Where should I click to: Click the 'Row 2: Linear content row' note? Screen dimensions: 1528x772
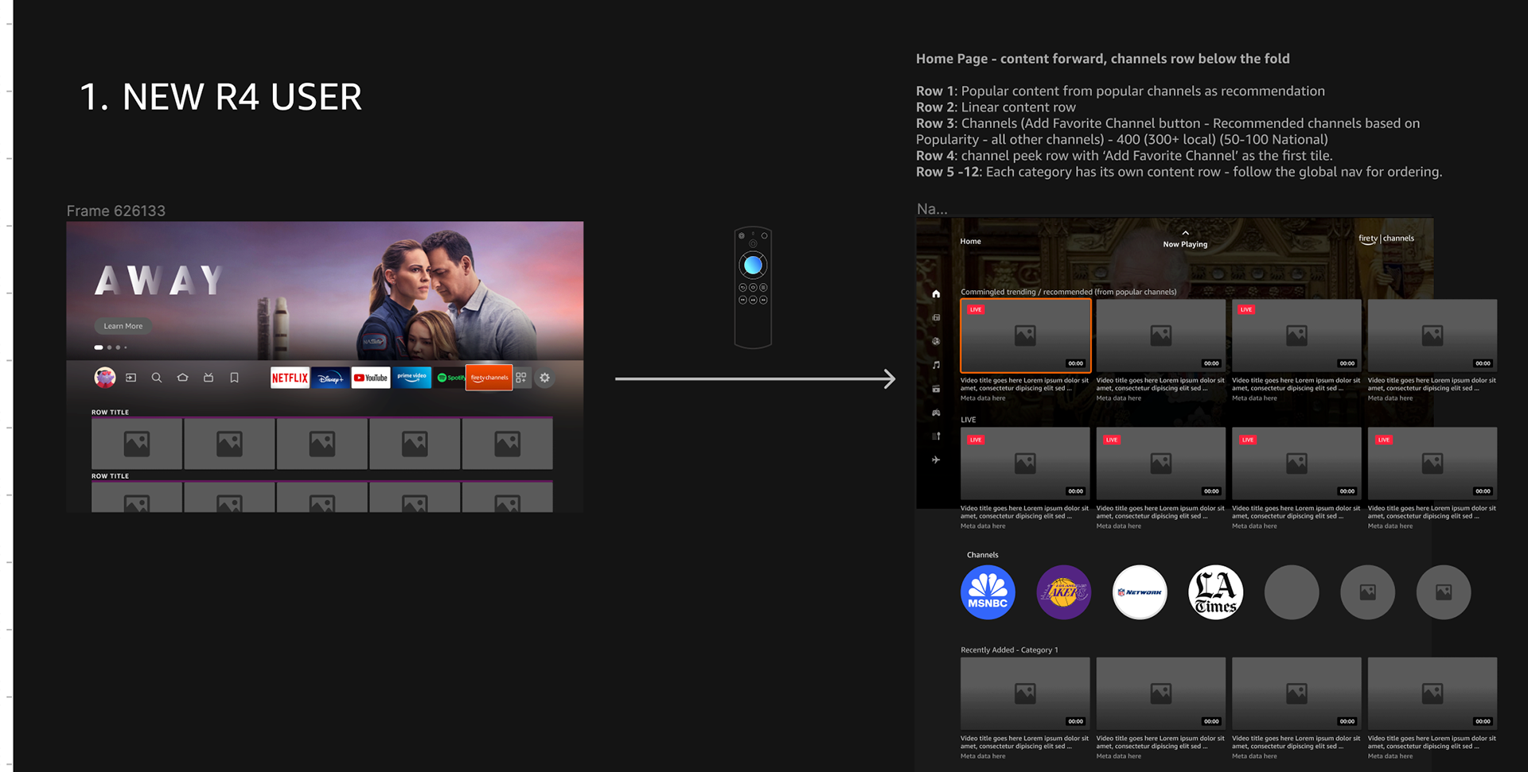(x=996, y=107)
